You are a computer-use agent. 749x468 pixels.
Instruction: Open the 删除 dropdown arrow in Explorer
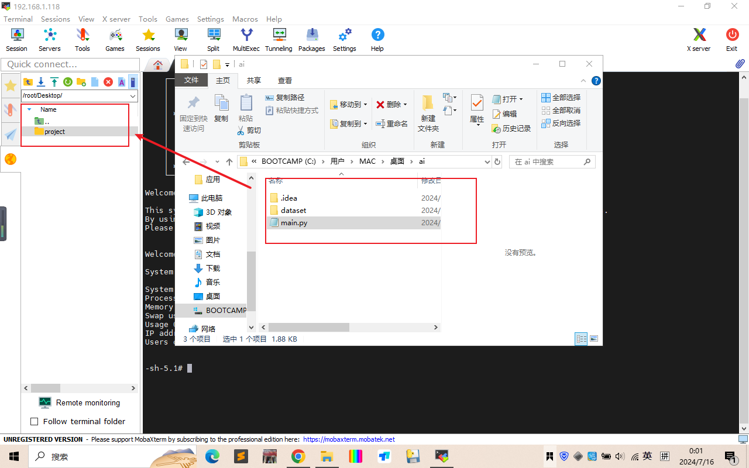click(405, 105)
